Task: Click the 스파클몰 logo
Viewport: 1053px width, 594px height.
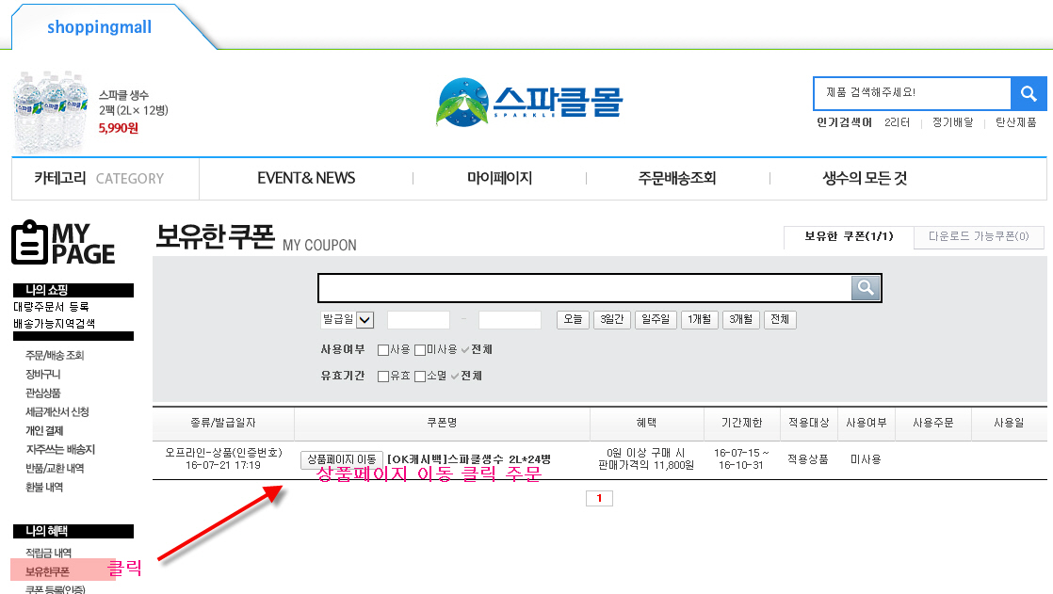Action: [x=529, y=102]
